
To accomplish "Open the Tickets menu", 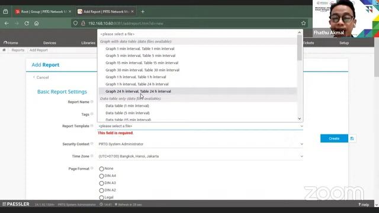I will [x=309, y=43].
